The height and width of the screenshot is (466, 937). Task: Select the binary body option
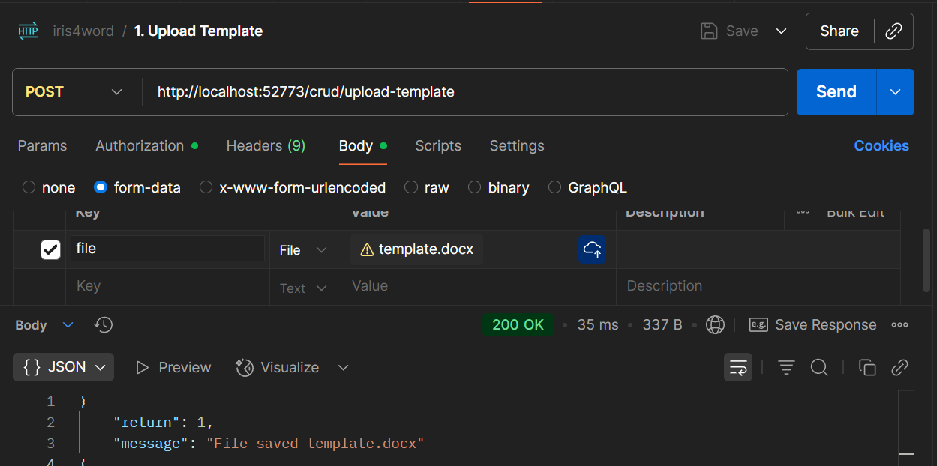pyautogui.click(x=474, y=187)
